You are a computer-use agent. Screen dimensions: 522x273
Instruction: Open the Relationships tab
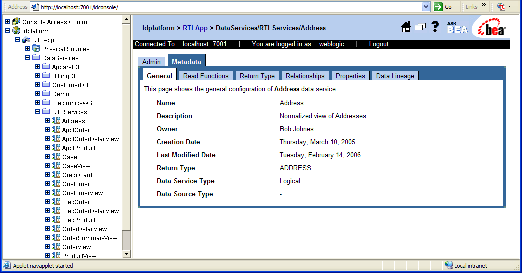point(305,76)
